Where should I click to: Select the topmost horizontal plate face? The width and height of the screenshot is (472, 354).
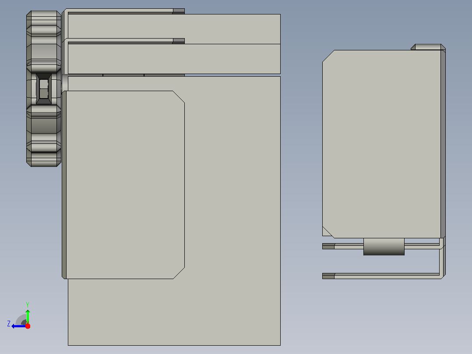coord(174,29)
